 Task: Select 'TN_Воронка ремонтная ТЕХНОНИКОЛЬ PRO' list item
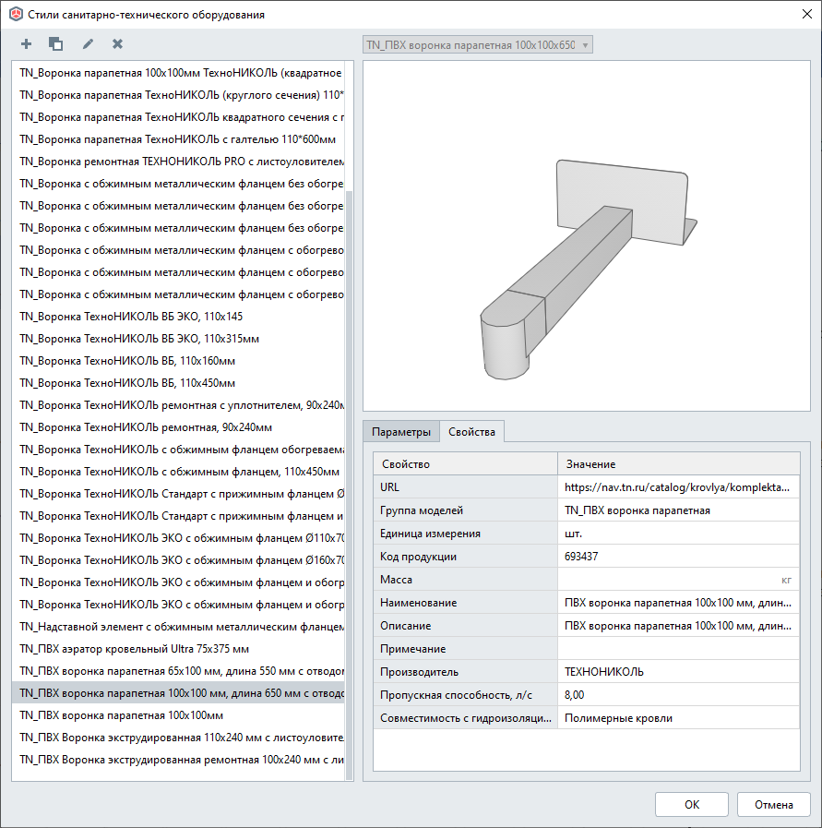(x=178, y=162)
